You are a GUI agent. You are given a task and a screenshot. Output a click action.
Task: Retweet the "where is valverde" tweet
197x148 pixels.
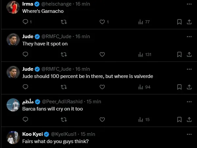click(64, 87)
